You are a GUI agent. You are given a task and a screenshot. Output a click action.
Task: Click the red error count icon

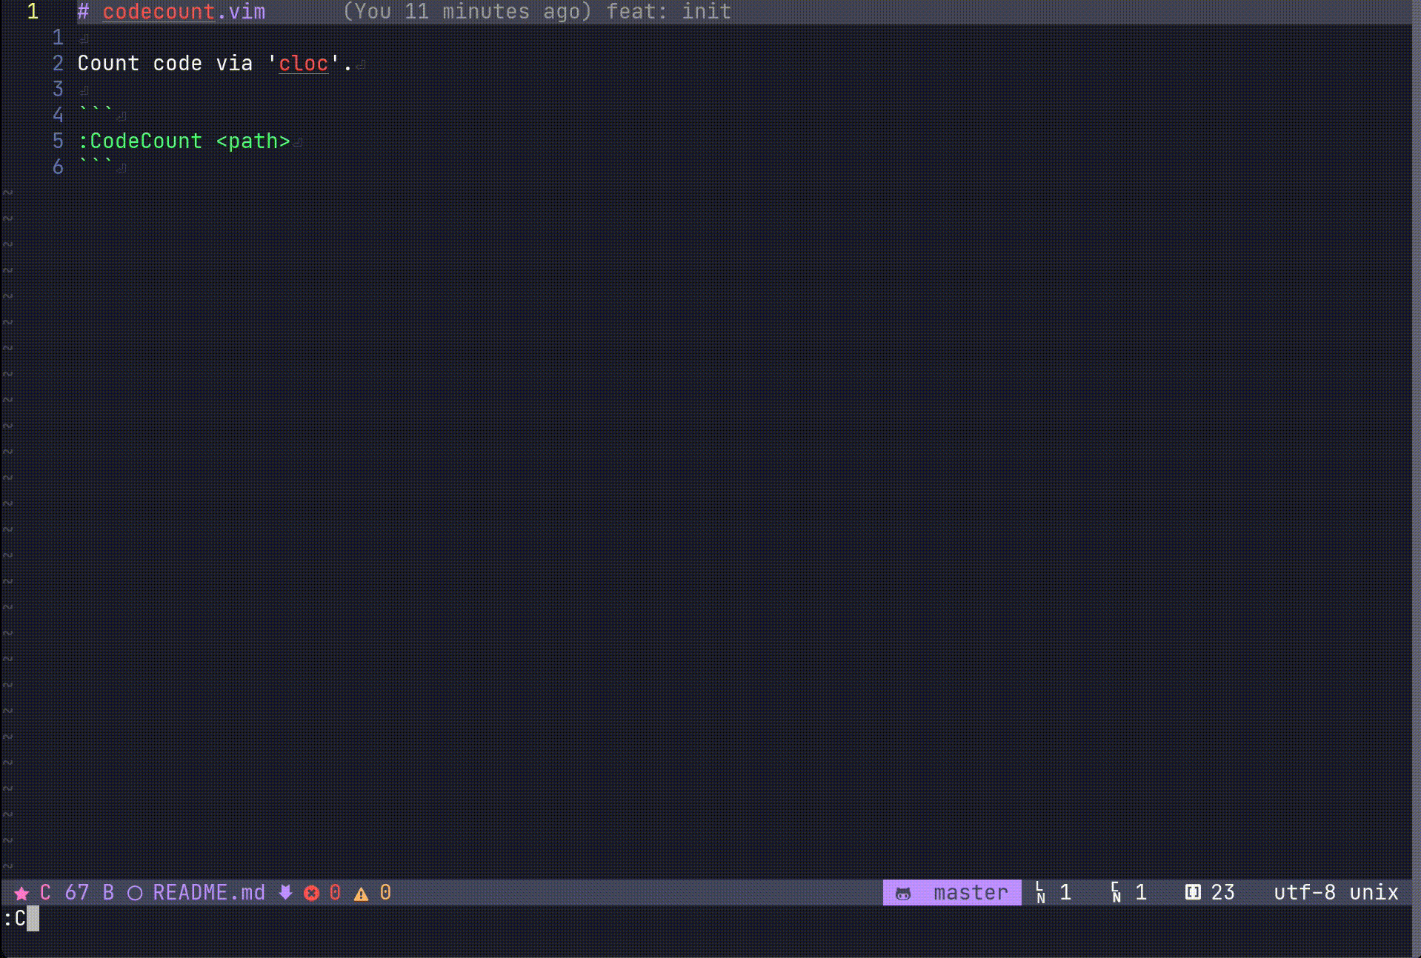[311, 894]
